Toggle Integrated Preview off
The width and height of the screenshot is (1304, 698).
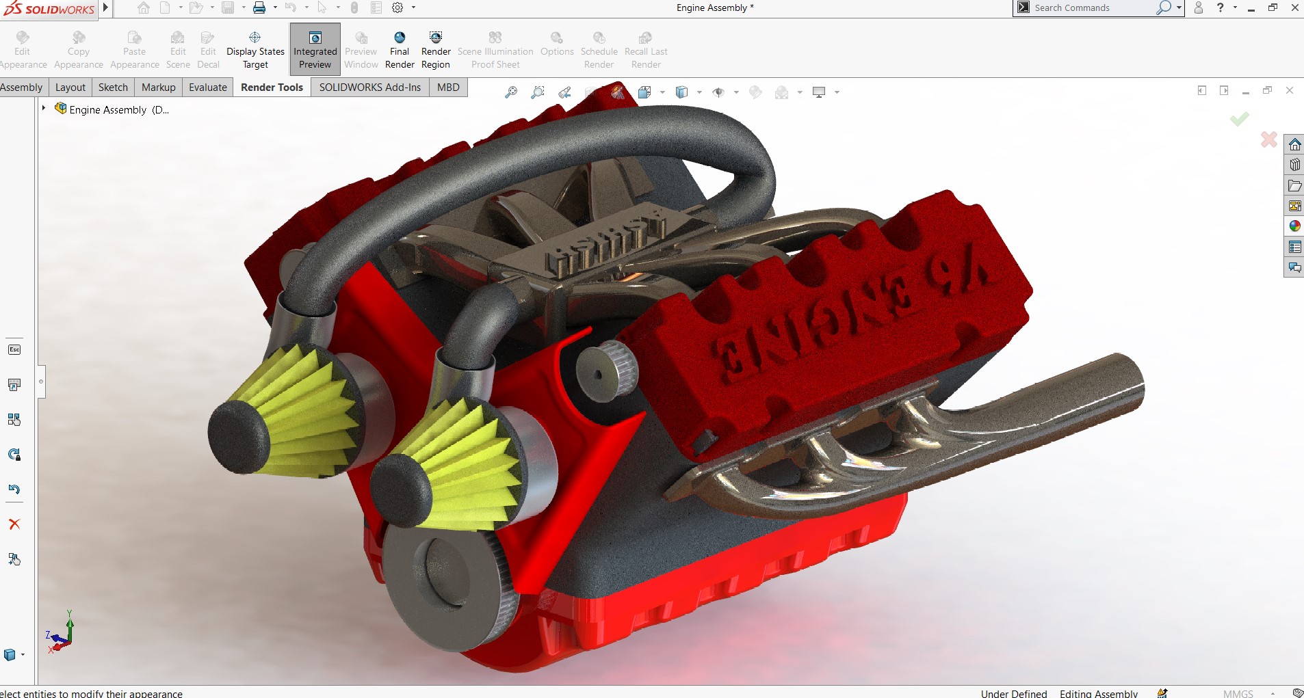[315, 49]
